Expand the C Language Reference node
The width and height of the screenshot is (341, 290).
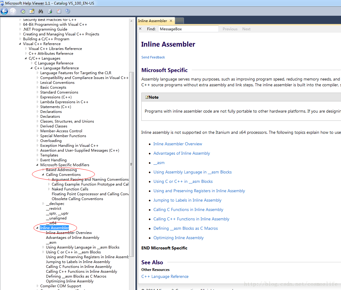[32, 63]
